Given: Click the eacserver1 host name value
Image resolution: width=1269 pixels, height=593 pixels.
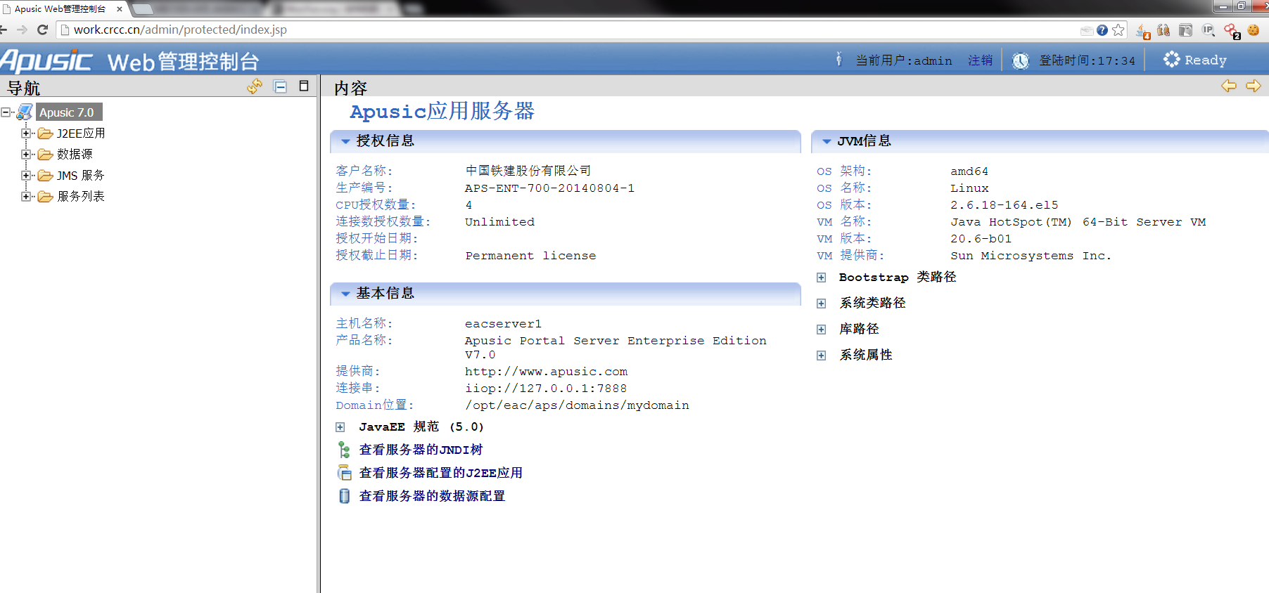Looking at the screenshot, I should (x=503, y=324).
